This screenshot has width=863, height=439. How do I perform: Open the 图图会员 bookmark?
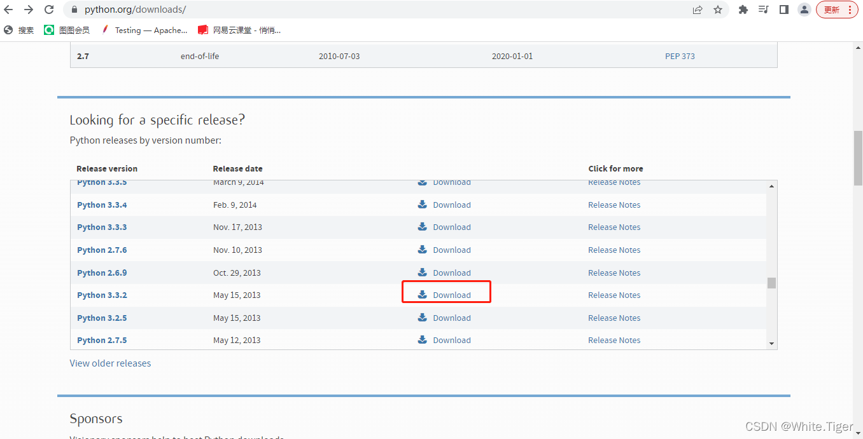click(x=67, y=30)
